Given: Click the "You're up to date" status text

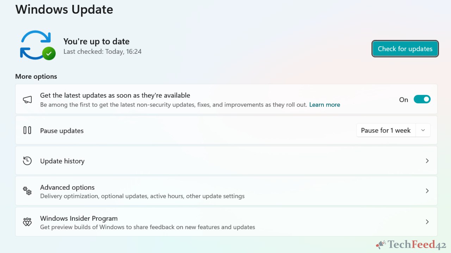Looking at the screenshot, I should [x=97, y=41].
